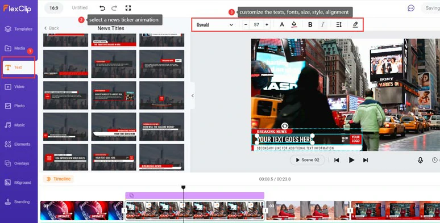
Task: Click the redo arrow icon
Action: pos(114,8)
